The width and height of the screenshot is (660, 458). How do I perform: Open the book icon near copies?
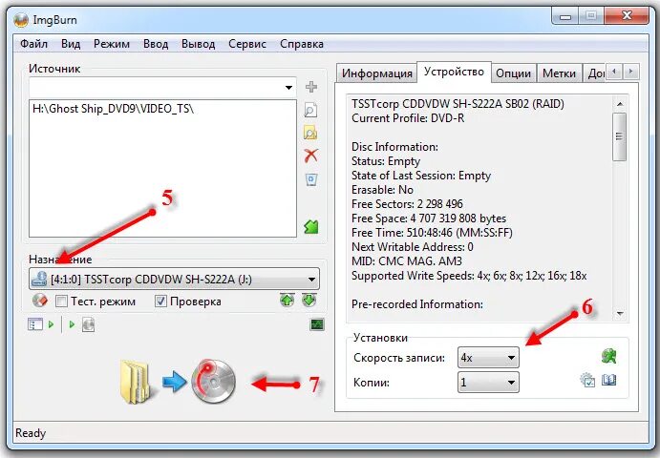click(608, 380)
